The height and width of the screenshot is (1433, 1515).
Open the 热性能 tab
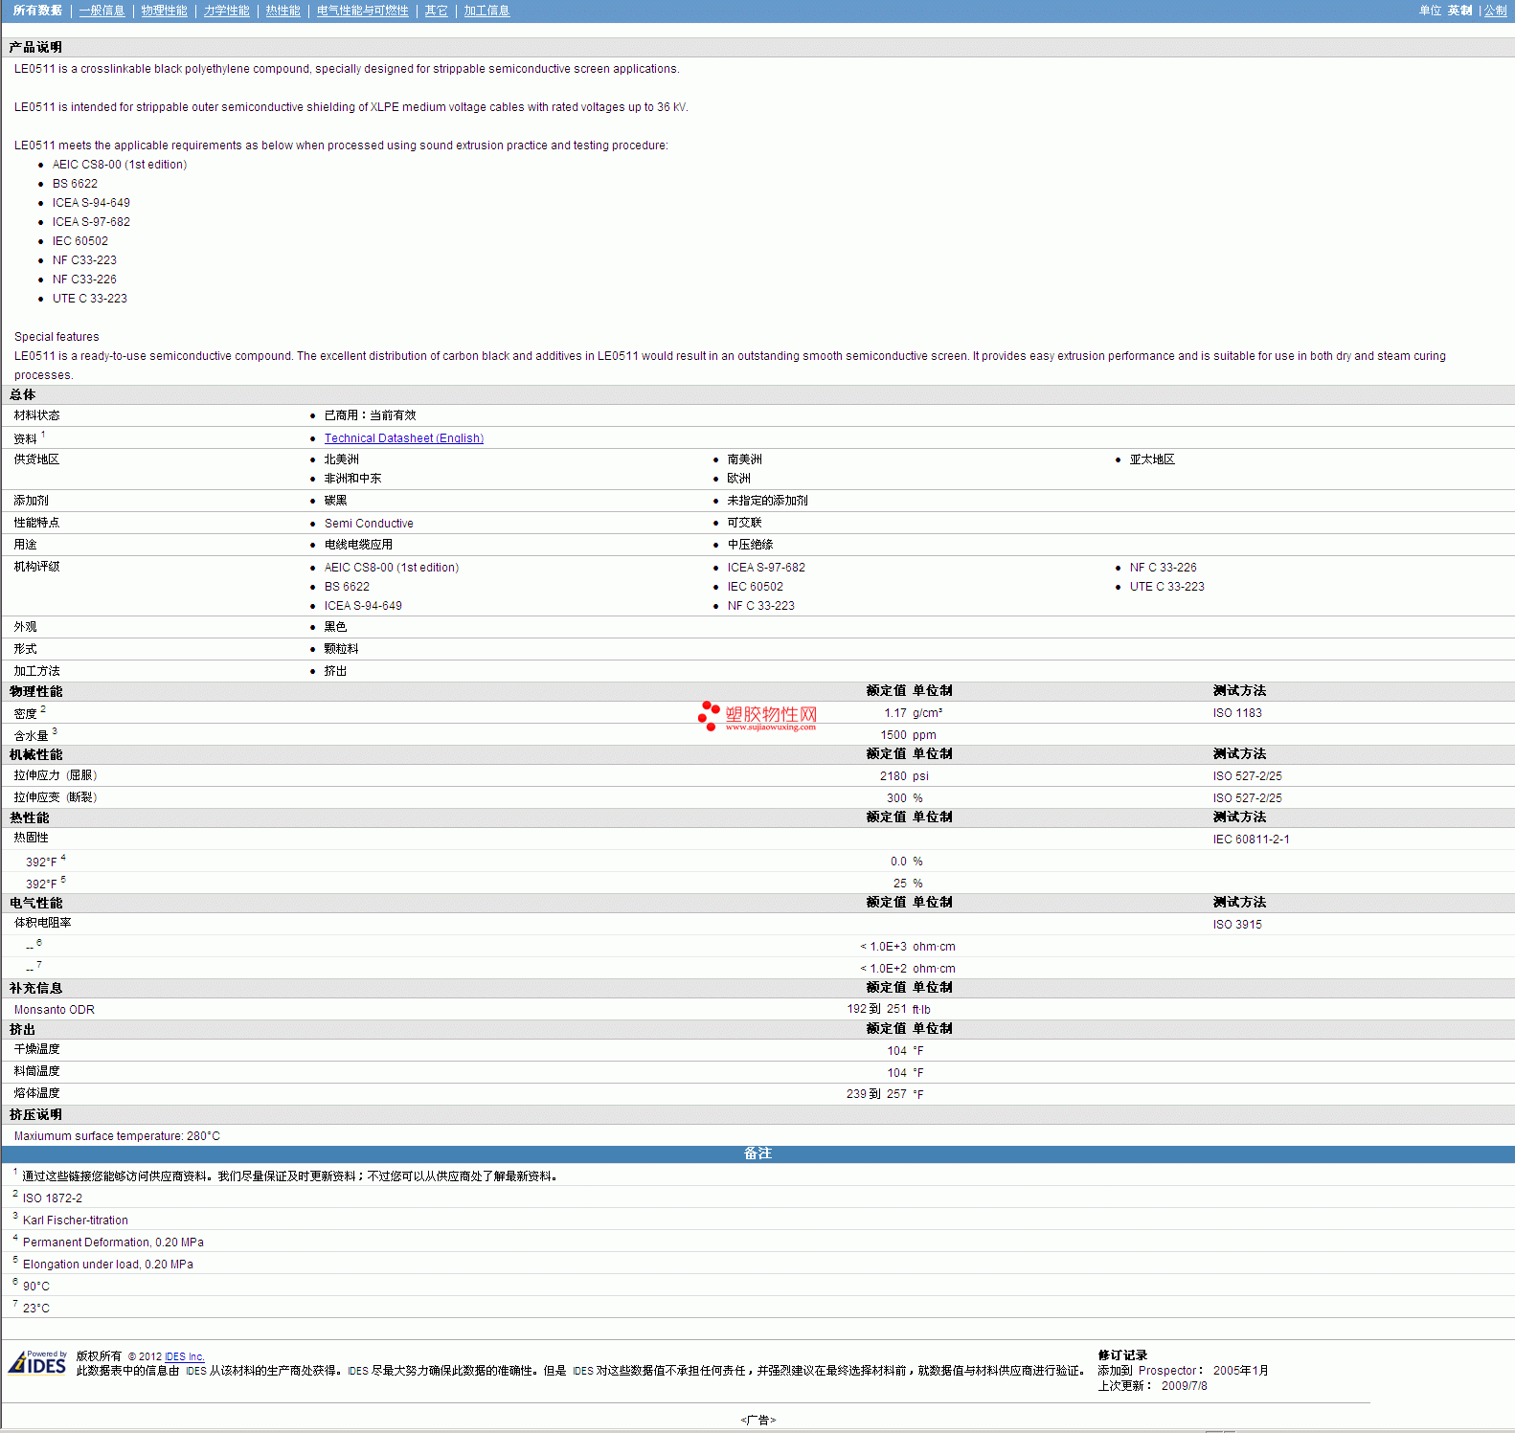(283, 11)
